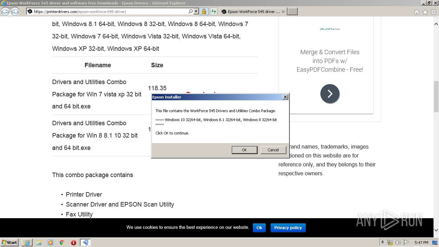Close the Epson WorkForce 545 tab

pyautogui.click(x=283, y=11)
